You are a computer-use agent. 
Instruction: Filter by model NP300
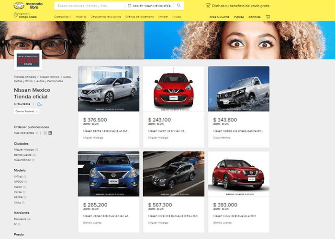coord(20,182)
